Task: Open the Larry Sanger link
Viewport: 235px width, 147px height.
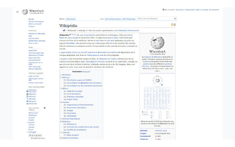Action: (x=73, y=38)
